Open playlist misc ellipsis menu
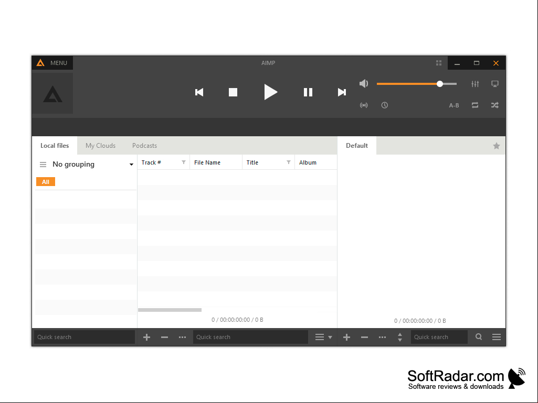Image resolution: width=538 pixels, height=403 pixels. [382, 337]
